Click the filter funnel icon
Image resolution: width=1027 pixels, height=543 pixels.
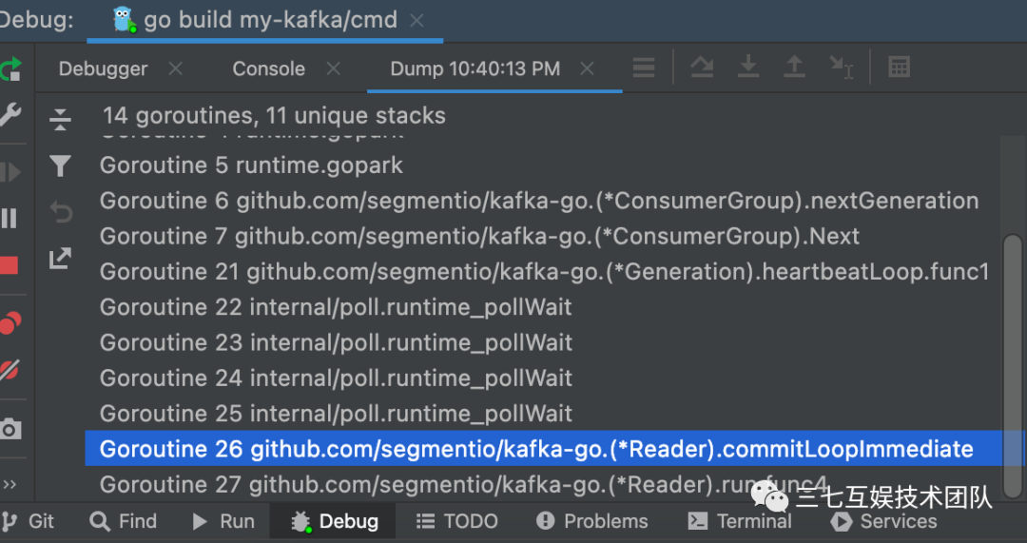(60, 166)
